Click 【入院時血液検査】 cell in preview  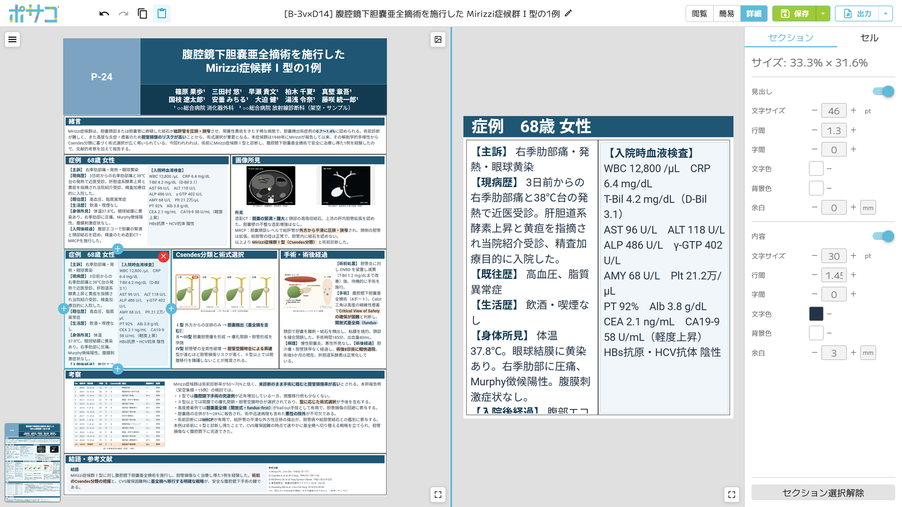pyautogui.click(x=664, y=277)
